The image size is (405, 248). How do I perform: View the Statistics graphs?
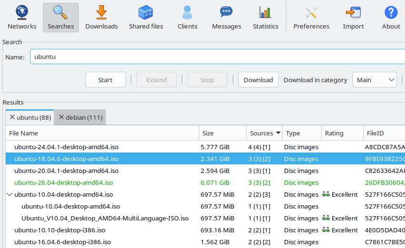click(x=265, y=18)
